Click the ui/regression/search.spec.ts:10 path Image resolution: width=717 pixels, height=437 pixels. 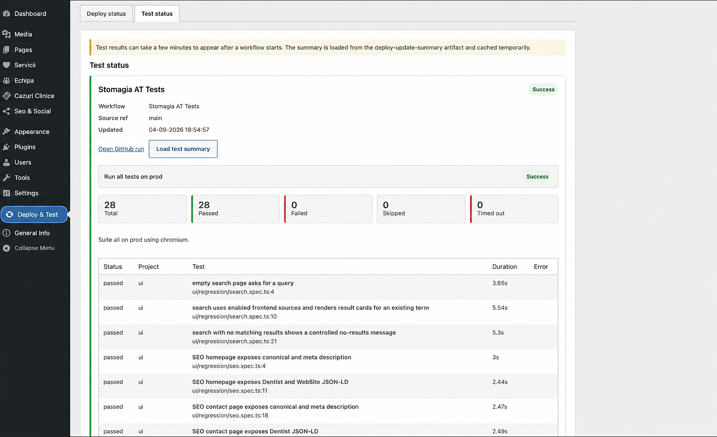point(234,316)
